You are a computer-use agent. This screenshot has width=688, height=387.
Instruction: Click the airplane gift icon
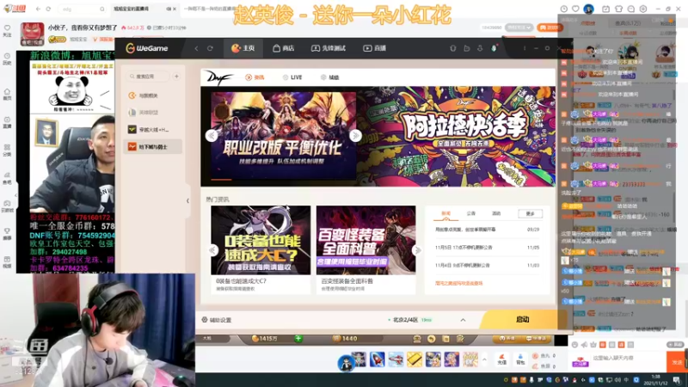click(396, 359)
